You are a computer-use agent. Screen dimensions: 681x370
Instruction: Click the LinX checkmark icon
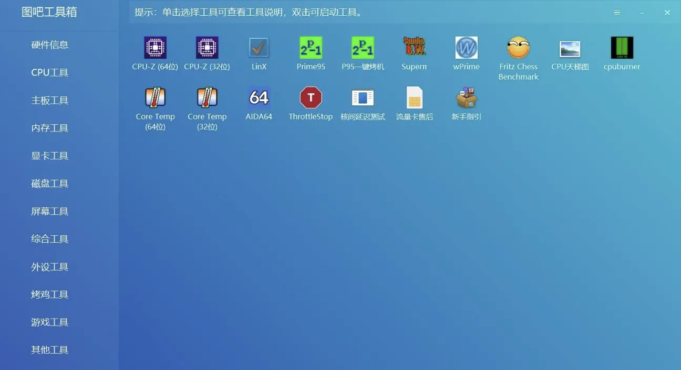[x=259, y=48]
